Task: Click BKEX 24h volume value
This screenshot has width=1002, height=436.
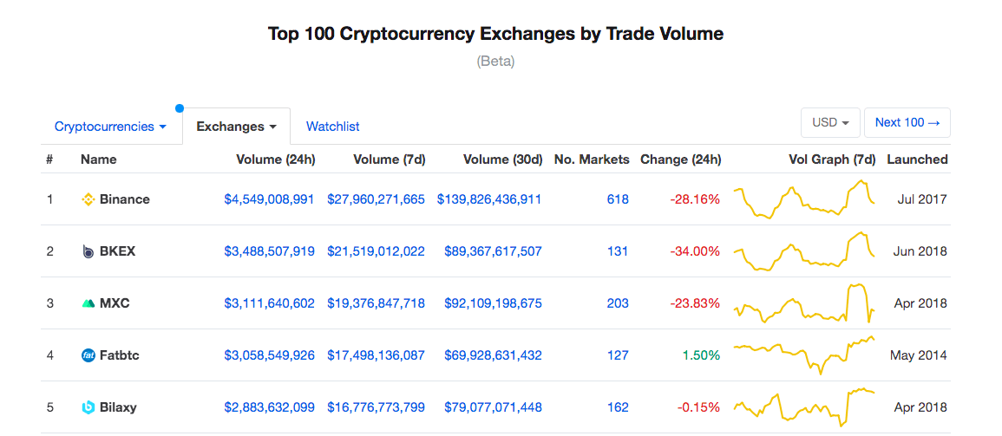Action: (x=269, y=251)
